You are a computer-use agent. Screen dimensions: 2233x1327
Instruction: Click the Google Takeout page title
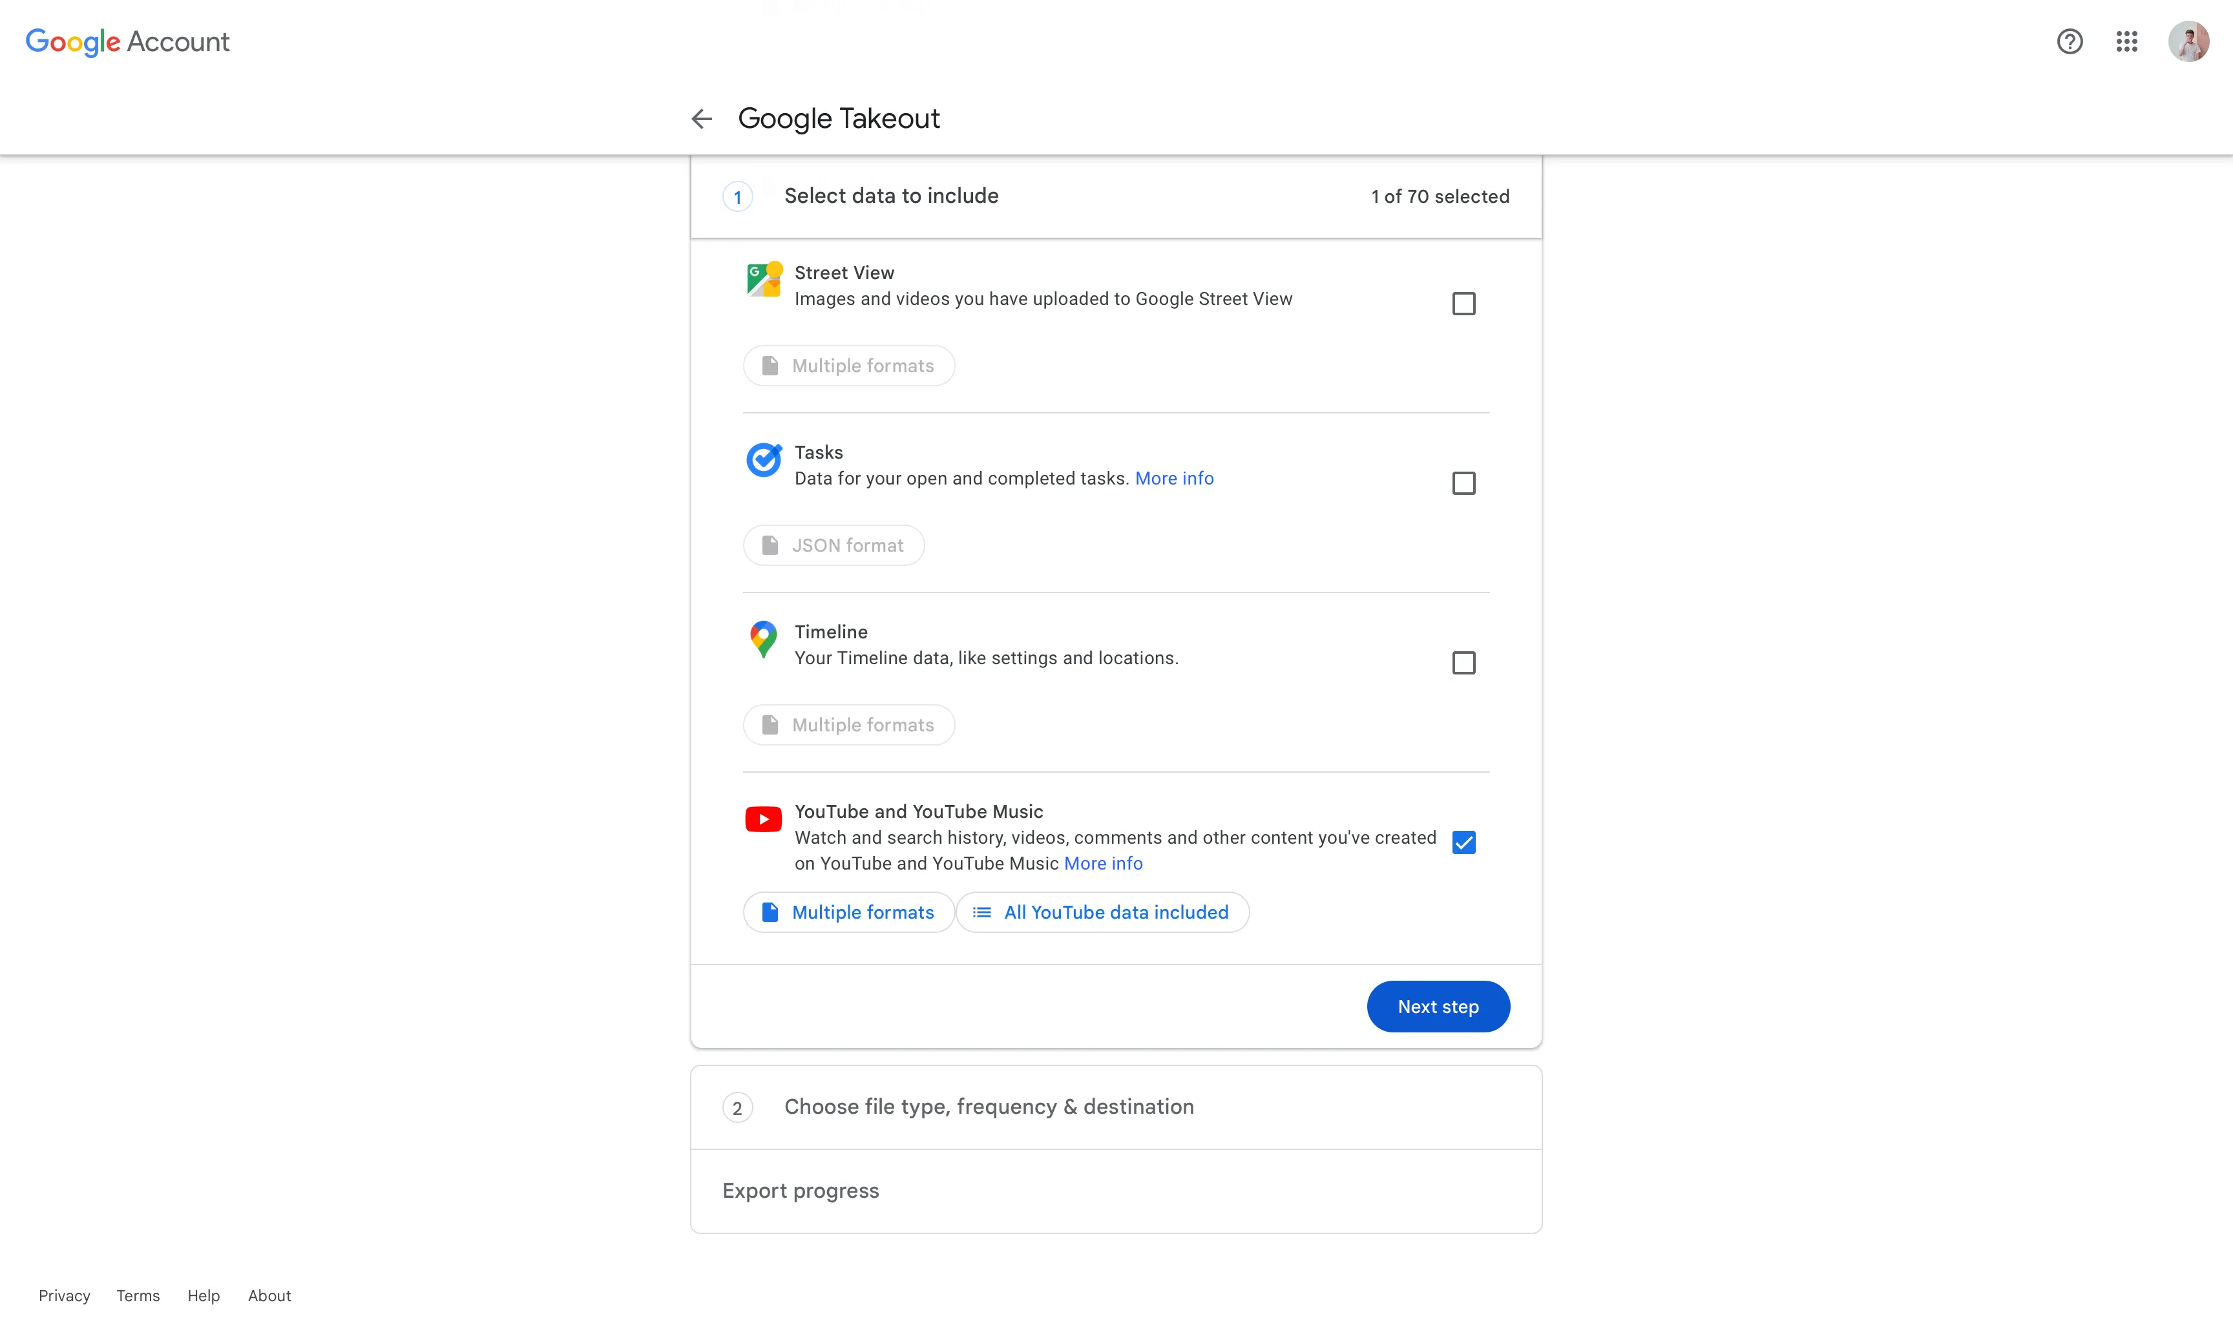click(x=839, y=118)
